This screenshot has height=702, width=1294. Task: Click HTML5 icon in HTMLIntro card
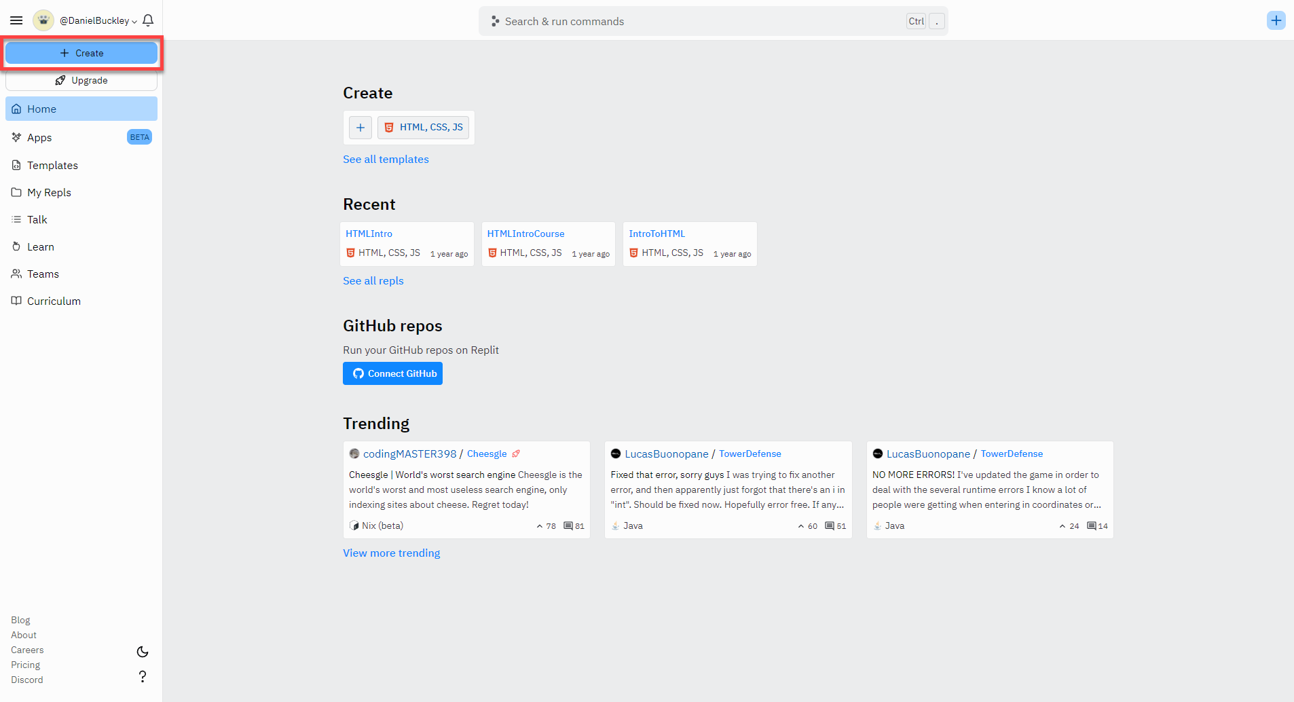pos(350,253)
